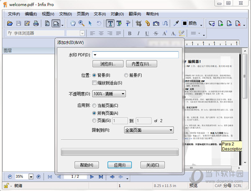Choose Current page (当前页面) radio option
The image size is (251, 191).
(x=94, y=105)
